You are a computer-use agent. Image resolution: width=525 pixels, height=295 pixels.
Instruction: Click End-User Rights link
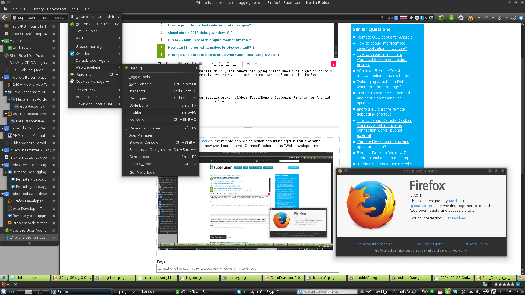[x=428, y=244]
